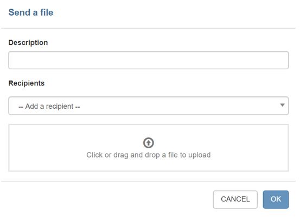Choose a file via the upload drop zone
Viewport: 300px width, 217px height.
[149, 148]
